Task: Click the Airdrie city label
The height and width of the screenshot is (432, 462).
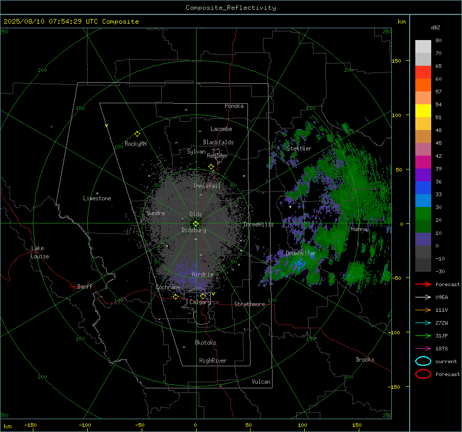Action: pos(202,274)
